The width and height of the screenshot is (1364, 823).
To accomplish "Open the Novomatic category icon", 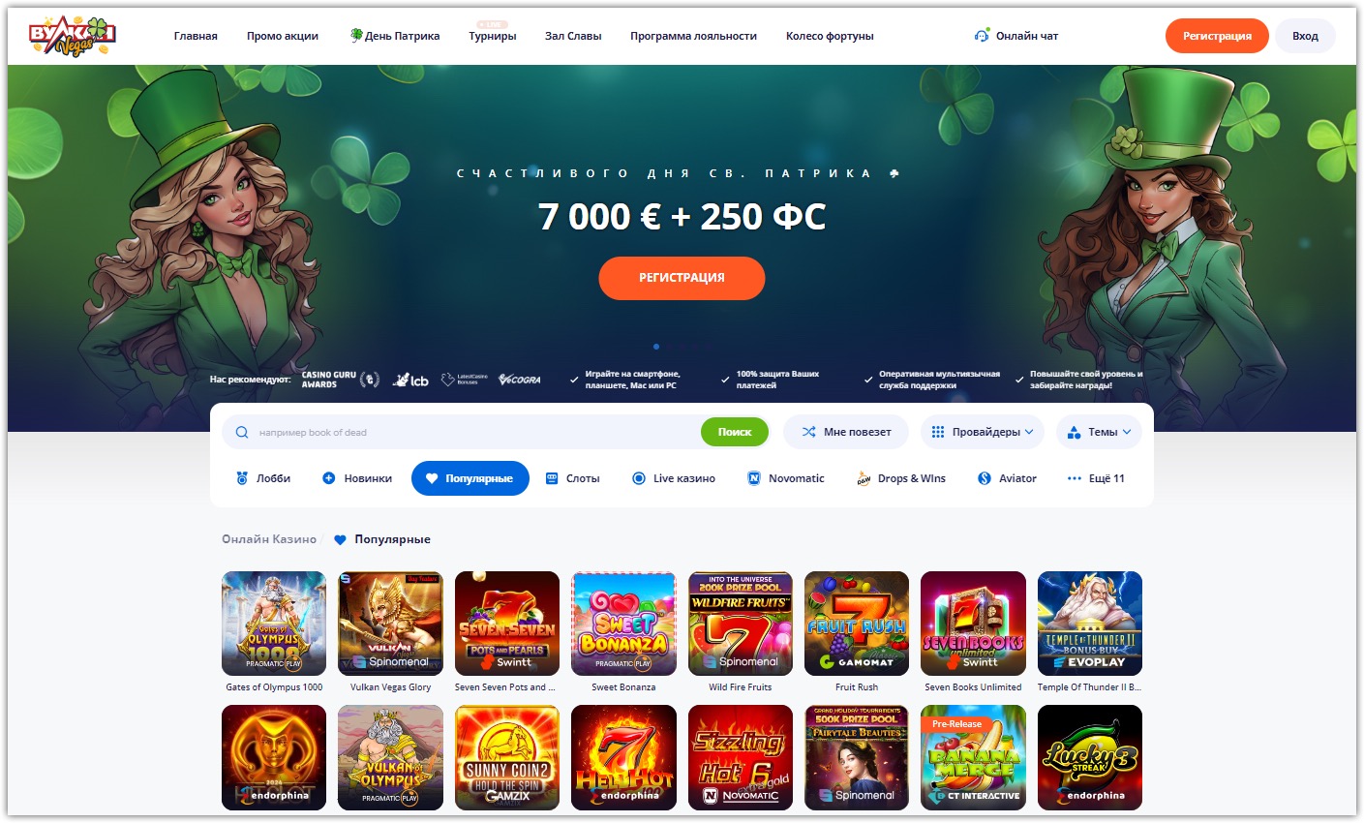I will coord(754,478).
